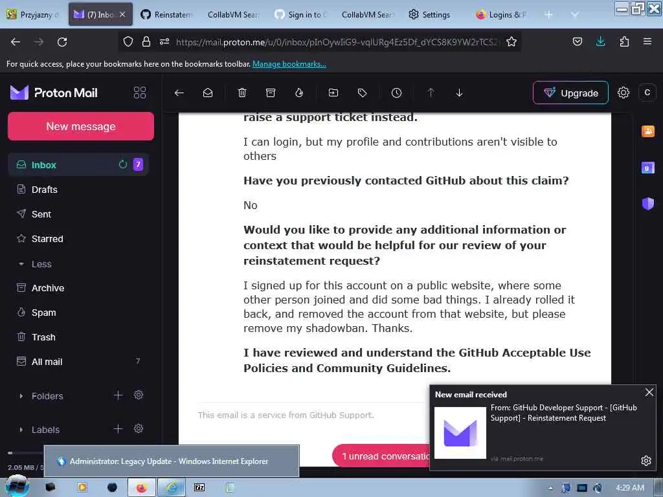Switch to the Logins & Passwords tab

502,14
